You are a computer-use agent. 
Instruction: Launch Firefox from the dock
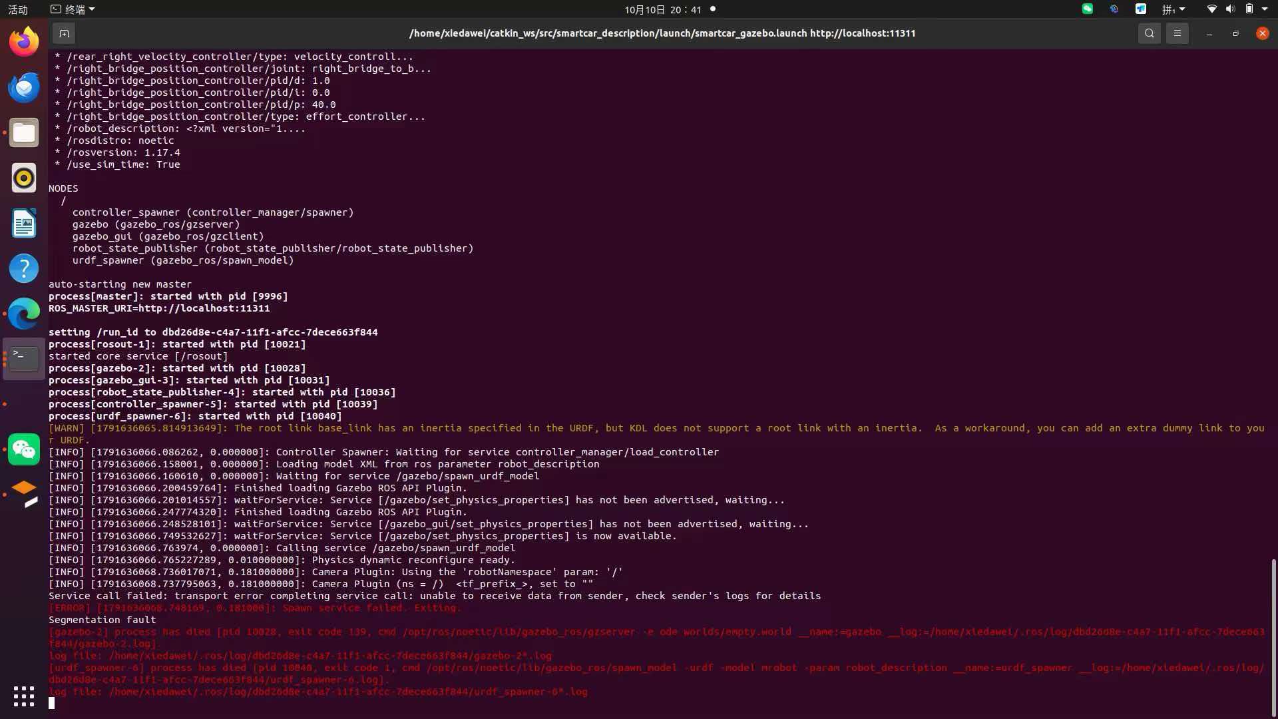pyautogui.click(x=24, y=42)
